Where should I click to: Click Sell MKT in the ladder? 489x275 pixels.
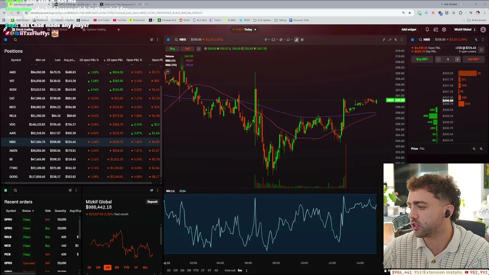coord(473,59)
